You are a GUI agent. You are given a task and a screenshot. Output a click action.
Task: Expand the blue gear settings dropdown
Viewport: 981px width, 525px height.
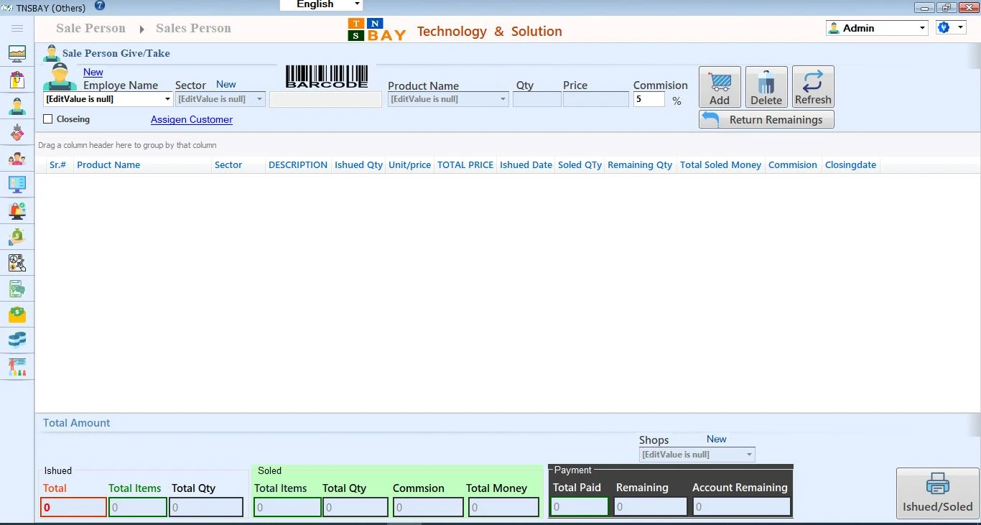pyautogui.click(x=961, y=28)
